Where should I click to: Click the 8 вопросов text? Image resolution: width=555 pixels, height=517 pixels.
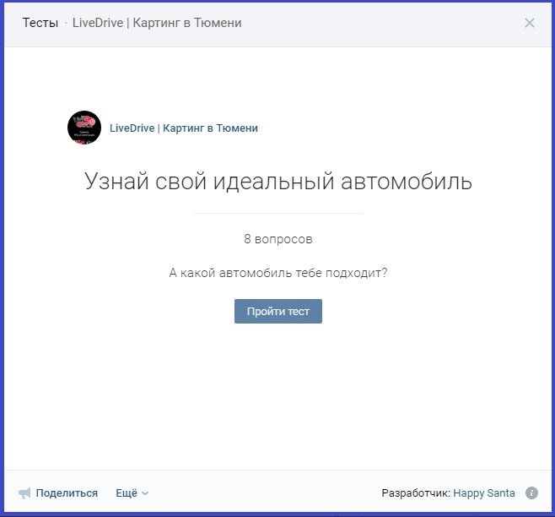coord(278,239)
